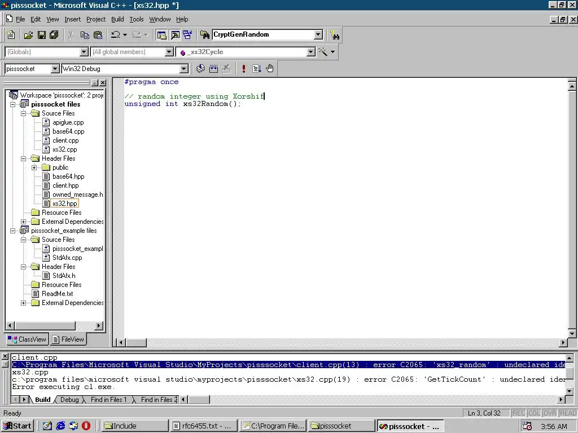Click the Build project toolbar icon

click(213, 68)
